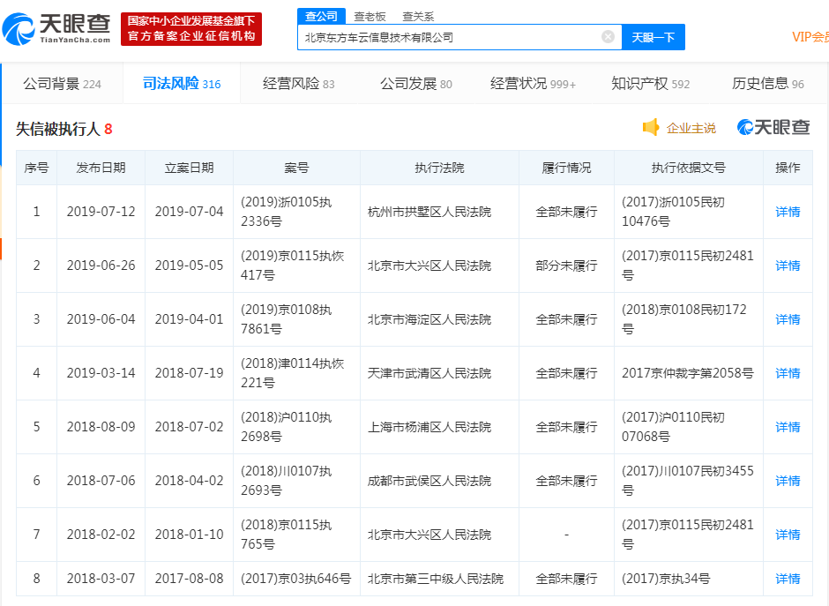Click 部分未履行 status in row 2

click(x=566, y=266)
